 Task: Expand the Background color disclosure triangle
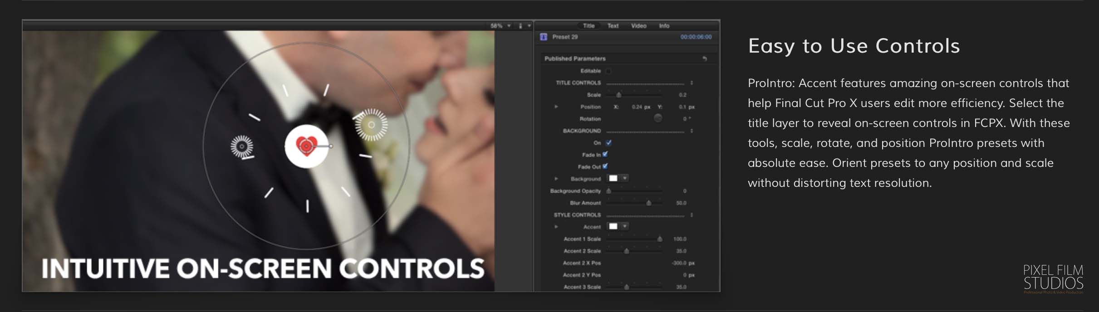pyautogui.click(x=556, y=179)
